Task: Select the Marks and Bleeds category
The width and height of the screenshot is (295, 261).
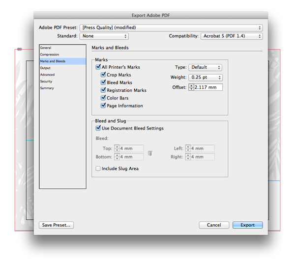Action: (62, 61)
